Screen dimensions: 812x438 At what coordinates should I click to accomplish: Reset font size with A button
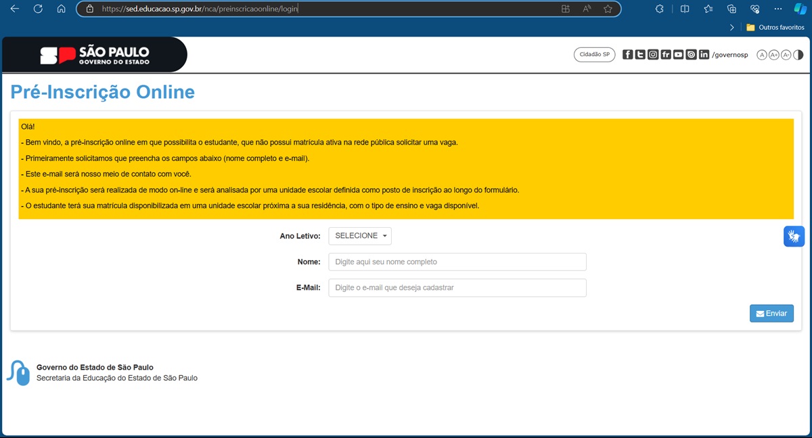(x=762, y=55)
